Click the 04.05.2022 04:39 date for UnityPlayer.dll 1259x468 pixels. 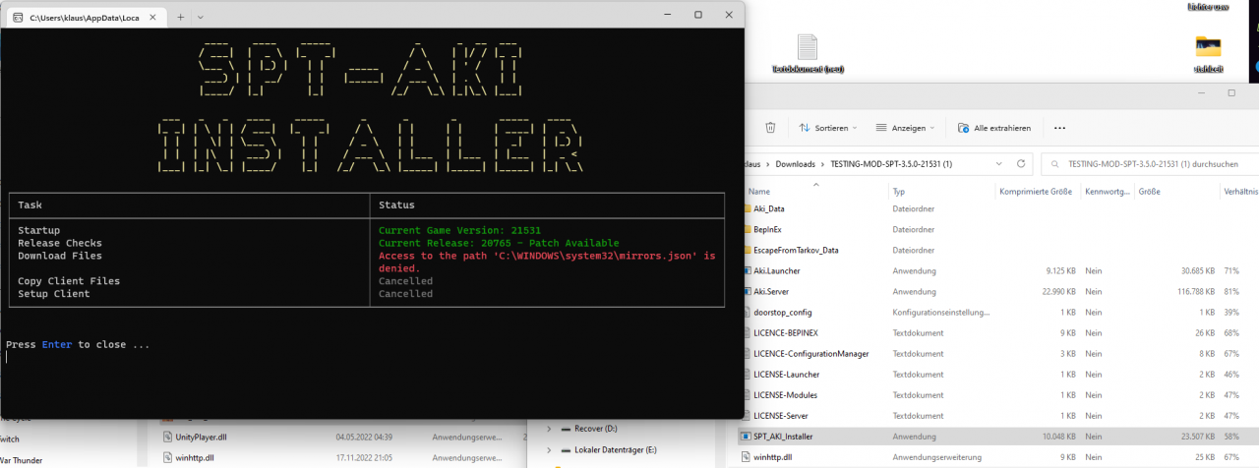tap(366, 437)
